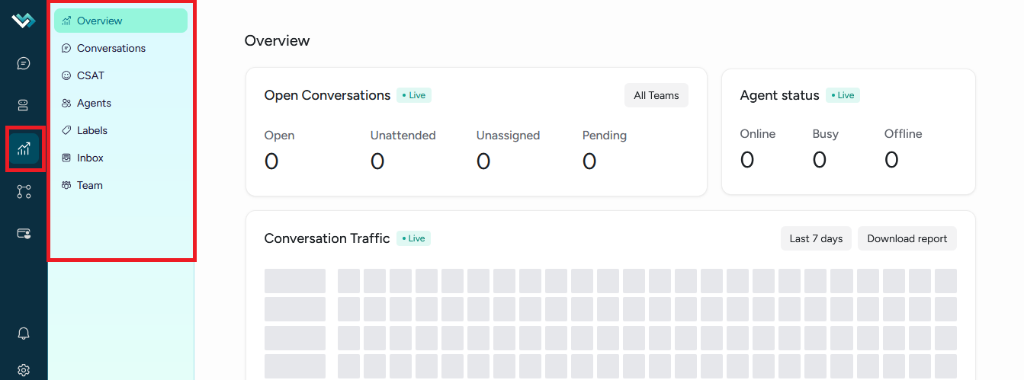1024x380 pixels.
Task: Click the Pending count label
Action: 605,136
